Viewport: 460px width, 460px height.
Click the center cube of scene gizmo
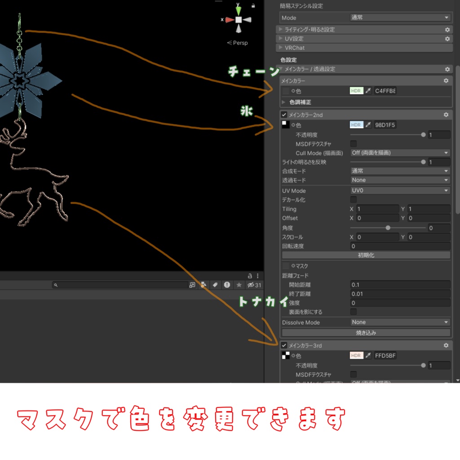click(239, 20)
